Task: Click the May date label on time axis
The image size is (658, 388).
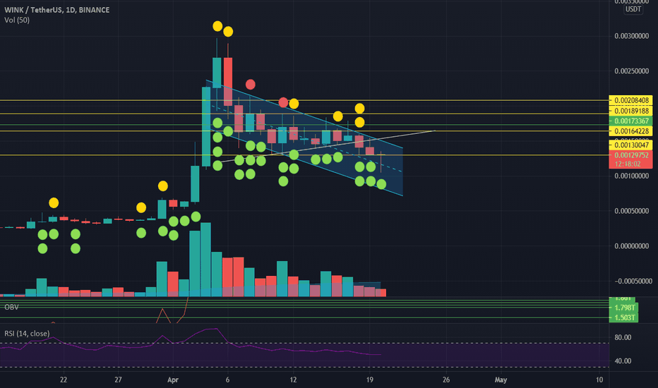Action: coord(501,380)
